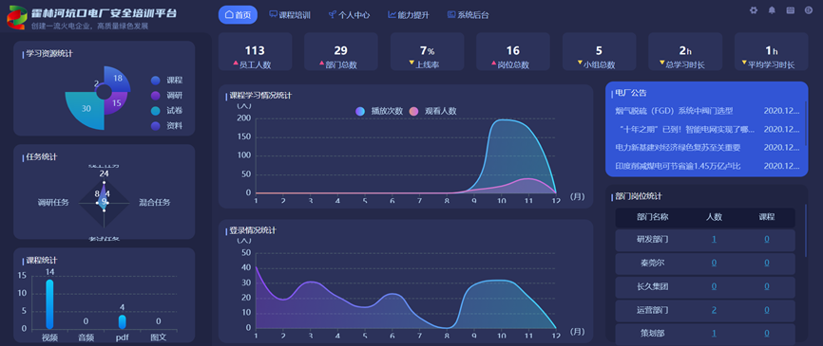
Task: Toggle the 课程 legend item in pie chart
Action: click(x=166, y=80)
